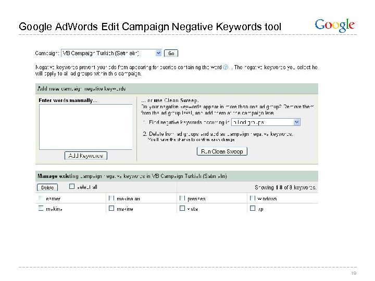Click the '...or use Clean Sweep' heading
This screenshot has width=375, height=281.
coord(170,100)
